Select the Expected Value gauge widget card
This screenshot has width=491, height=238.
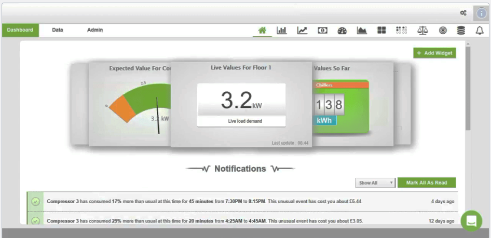130,104
